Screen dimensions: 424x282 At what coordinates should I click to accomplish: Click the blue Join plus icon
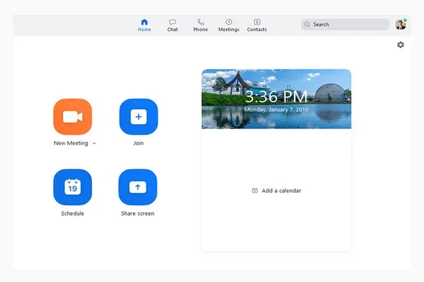pyautogui.click(x=139, y=116)
